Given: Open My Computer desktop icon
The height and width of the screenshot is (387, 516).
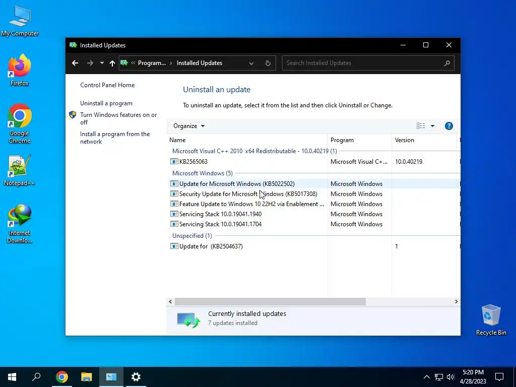Looking at the screenshot, I should (x=20, y=21).
